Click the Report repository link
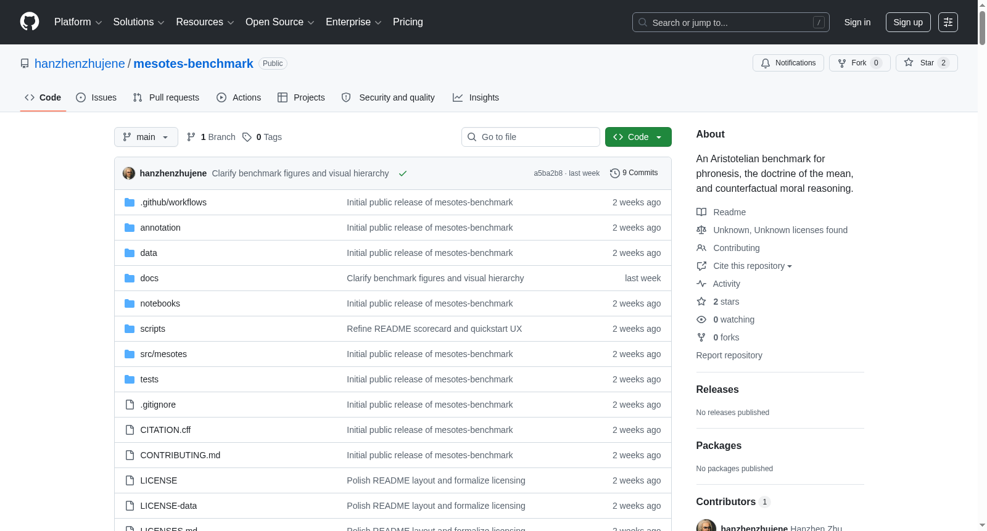This screenshot has height=531, width=987. tap(729, 355)
